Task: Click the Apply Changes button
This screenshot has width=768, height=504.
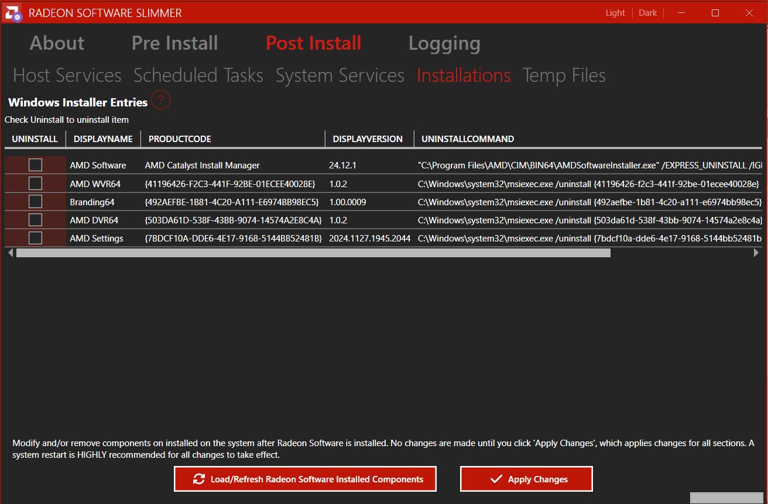Action: point(526,479)
